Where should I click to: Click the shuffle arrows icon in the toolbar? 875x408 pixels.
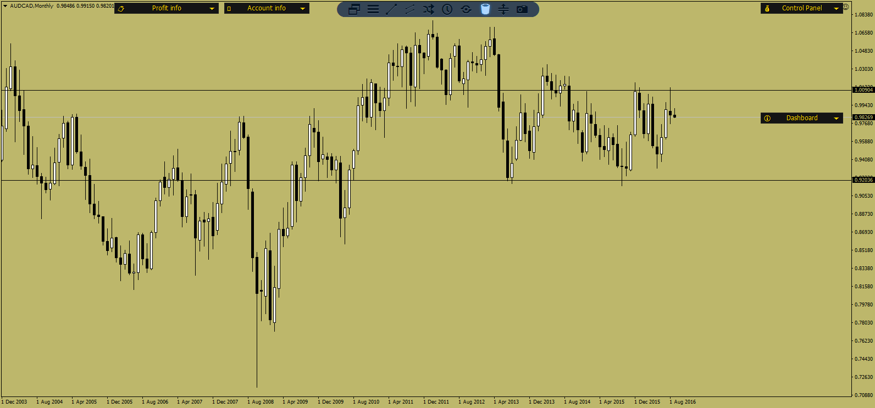point(429,9)
